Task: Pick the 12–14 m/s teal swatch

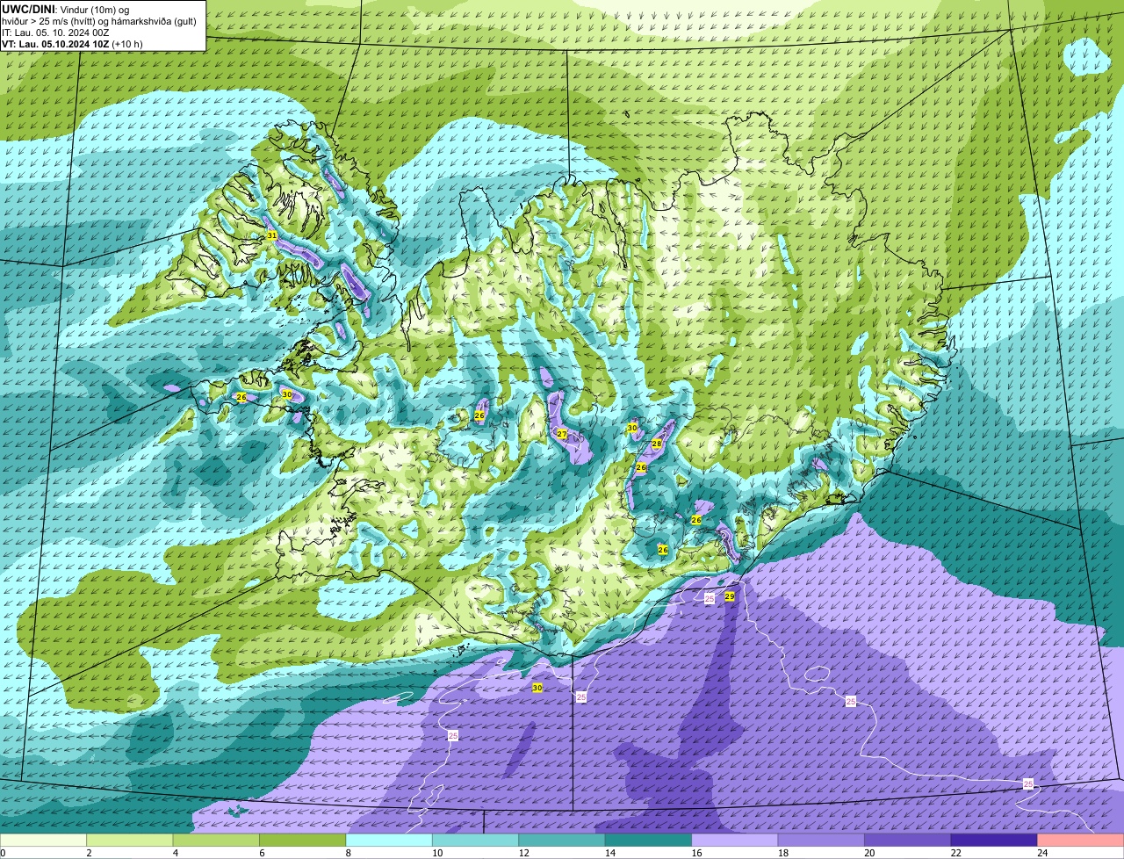Action: (562, 841)
